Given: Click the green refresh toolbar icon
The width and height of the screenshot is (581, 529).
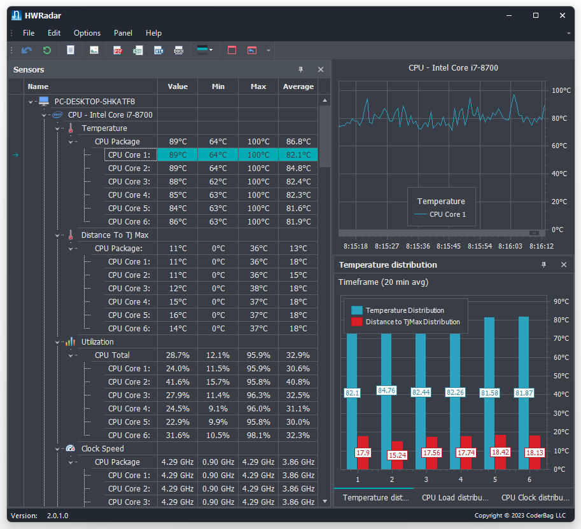Looking at the screenshot, I should pos(46,50).
